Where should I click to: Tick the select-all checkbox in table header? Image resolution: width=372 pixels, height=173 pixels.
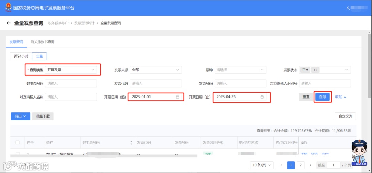click(18, 142)
